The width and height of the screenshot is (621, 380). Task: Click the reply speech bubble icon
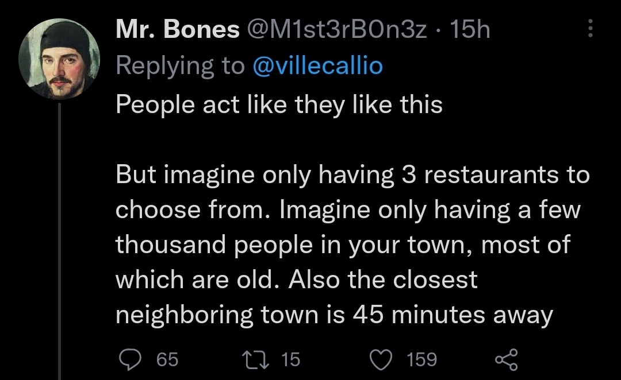(131, 359)
